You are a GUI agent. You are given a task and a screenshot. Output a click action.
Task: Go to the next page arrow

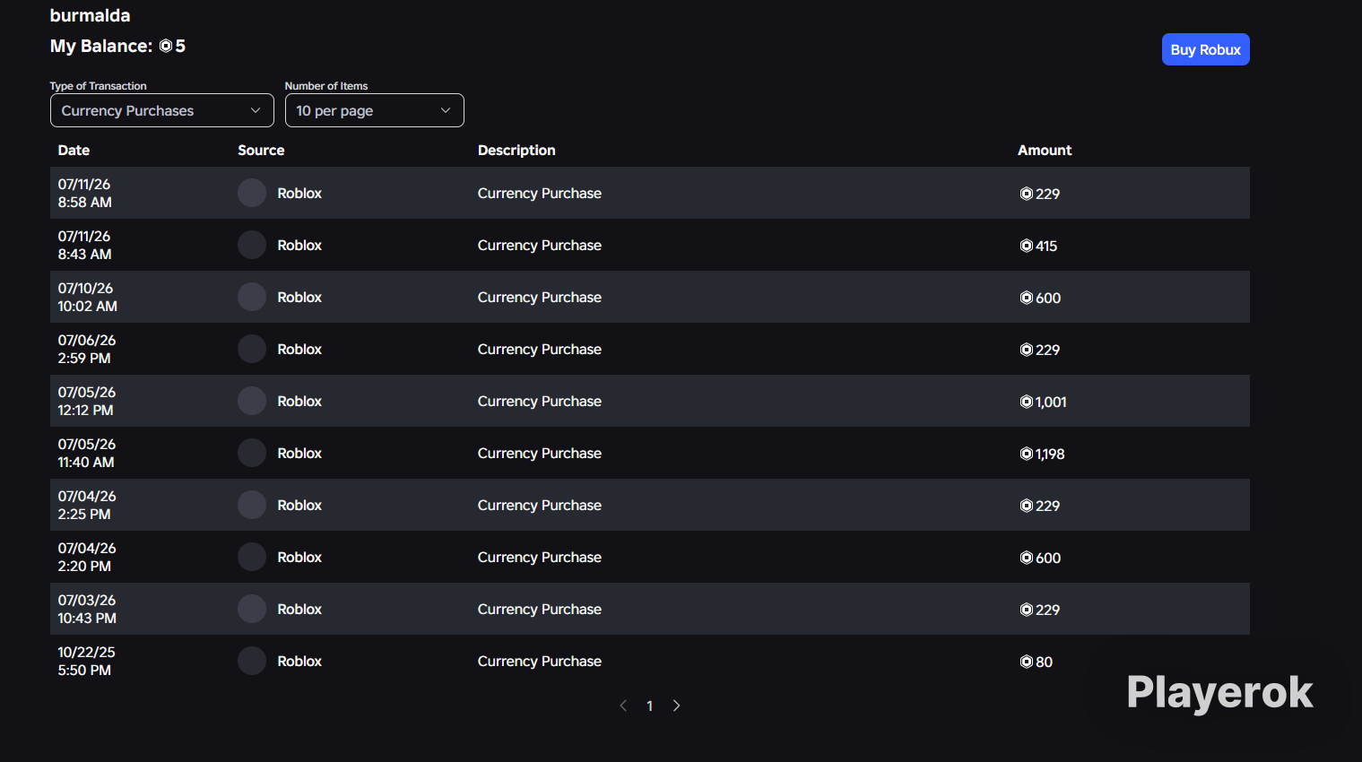click(x=676, y=706)
